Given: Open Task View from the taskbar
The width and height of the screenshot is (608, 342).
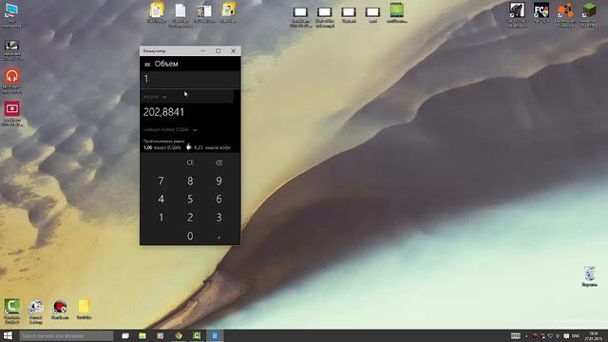Looking at the screenshot, I should tap(125, 335).
